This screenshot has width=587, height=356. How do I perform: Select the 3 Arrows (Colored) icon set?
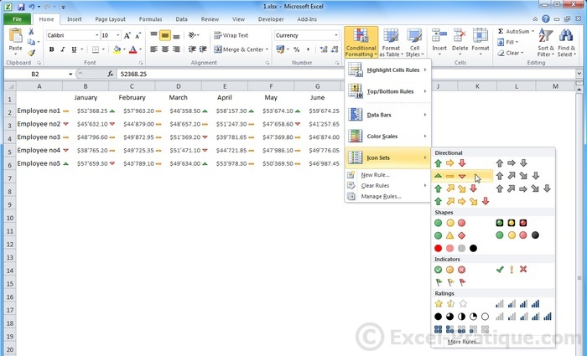pyautogui.click(x=450, y=163)
